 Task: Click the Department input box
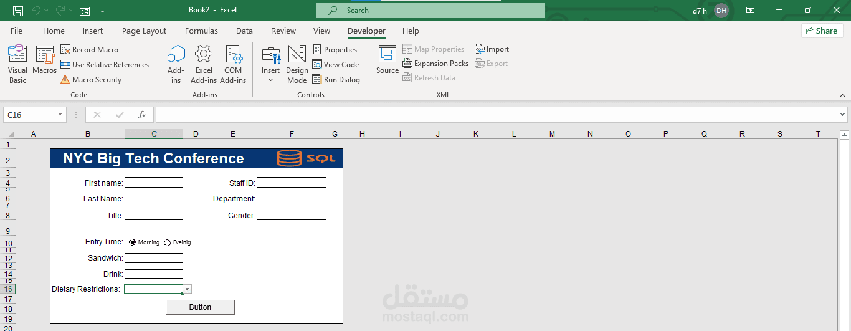tap(292, 198)
